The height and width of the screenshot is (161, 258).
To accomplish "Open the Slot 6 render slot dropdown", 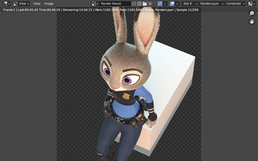I will click(190, 4).
